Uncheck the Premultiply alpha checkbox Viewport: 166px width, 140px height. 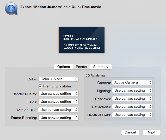click(x=40, y=86)
